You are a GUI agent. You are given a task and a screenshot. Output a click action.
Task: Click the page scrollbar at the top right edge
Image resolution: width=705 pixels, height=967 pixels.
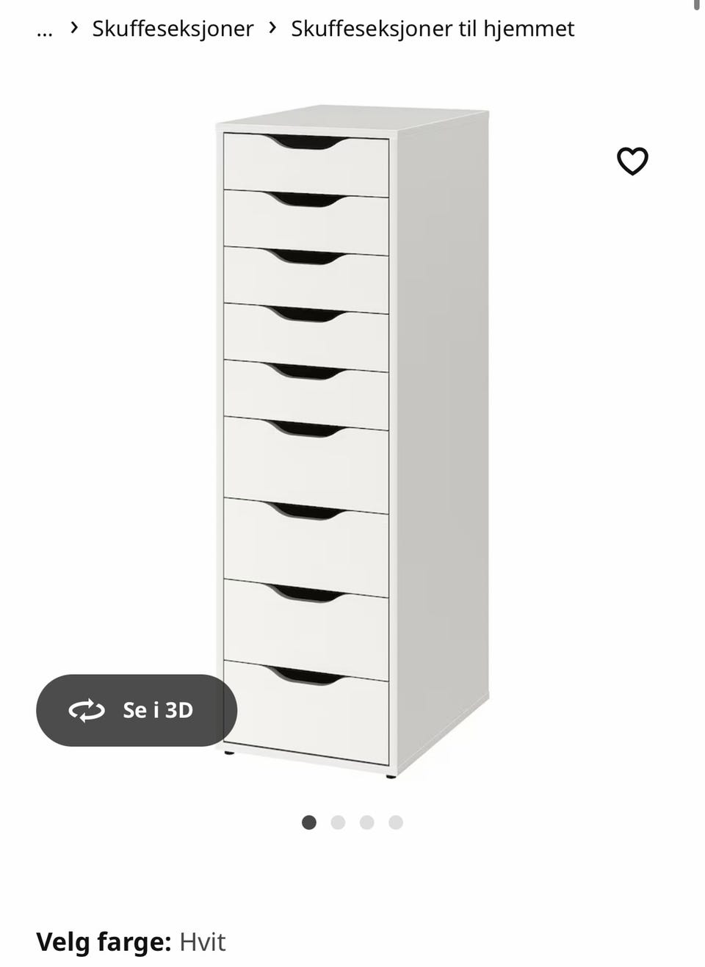click(x=696, y=5)
